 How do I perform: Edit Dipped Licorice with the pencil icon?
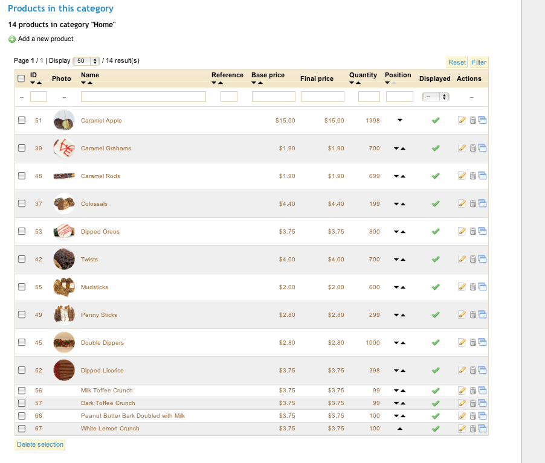(x=462, y=370)
